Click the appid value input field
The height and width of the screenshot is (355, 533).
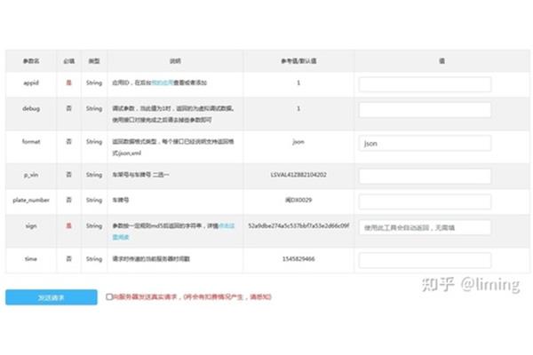(x=425, y=84)
